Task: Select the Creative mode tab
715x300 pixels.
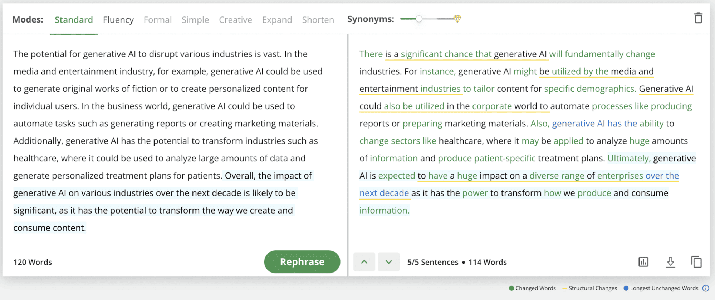Action: [235, 20]
